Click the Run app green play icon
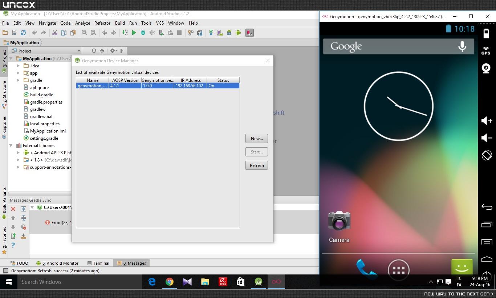This screenshot has width=496, height=298. coord(134,33)
